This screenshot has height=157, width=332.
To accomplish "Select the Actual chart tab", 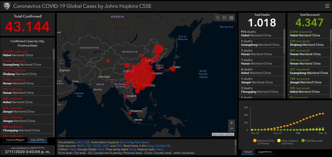I will (x=248, y=152).
